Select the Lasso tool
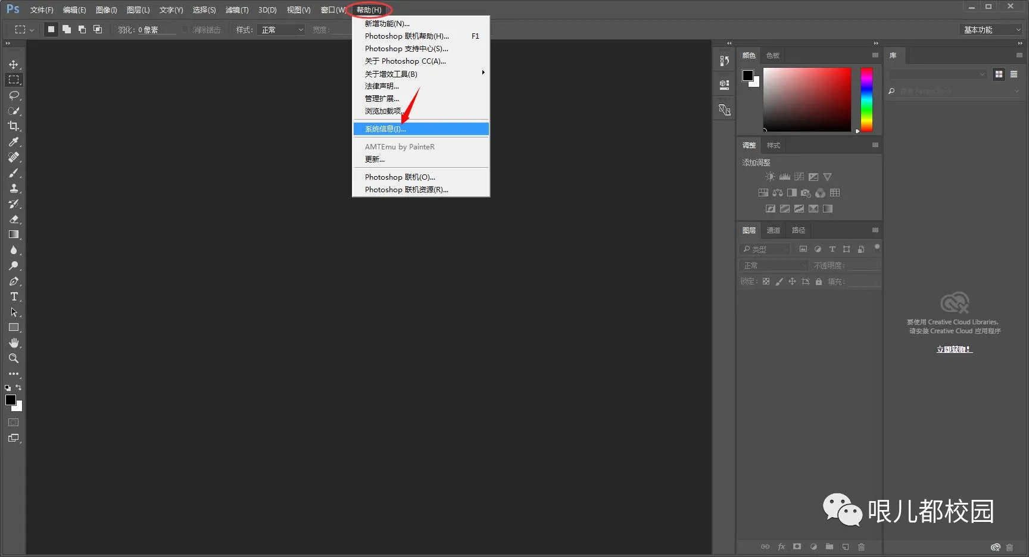 click(14, 95)
